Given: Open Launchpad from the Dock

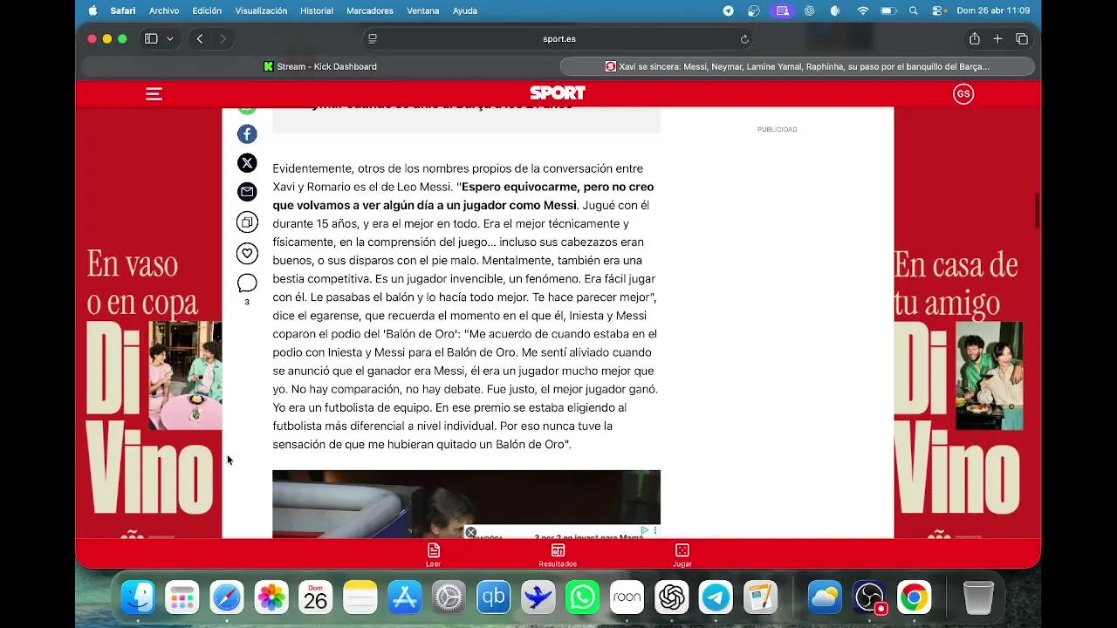Looking at the screenshot, I should tap(182, 597).
